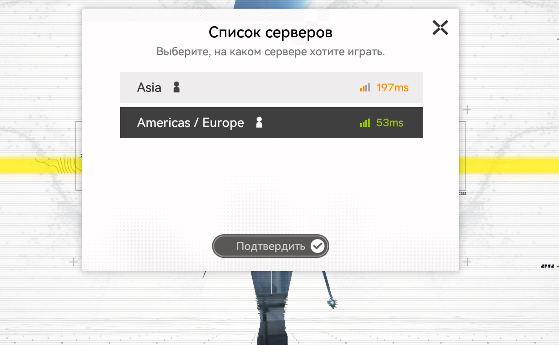Close the Список серверов dialog
Screen dimensions: 559x345
[x=440, y=27]
